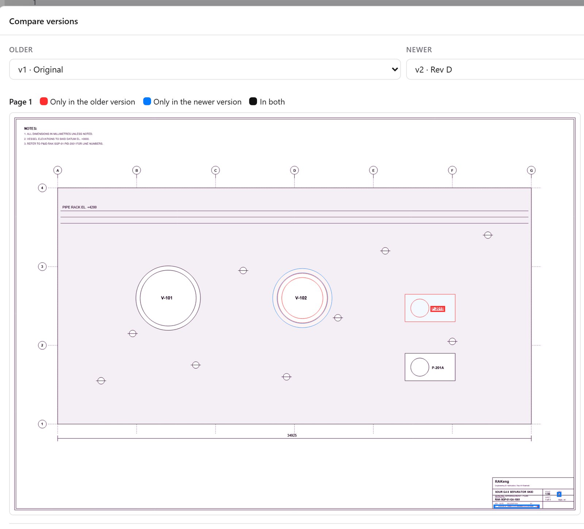Click grid bubble F at the top

coord(452,170)
